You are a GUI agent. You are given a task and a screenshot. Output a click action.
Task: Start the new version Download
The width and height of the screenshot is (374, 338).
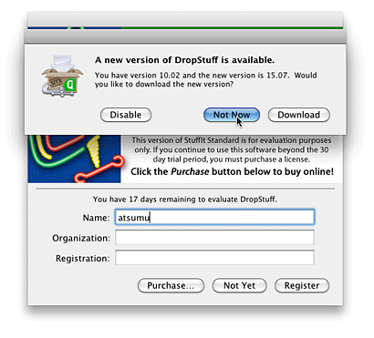pyautogui.click(x=298, y=115)
